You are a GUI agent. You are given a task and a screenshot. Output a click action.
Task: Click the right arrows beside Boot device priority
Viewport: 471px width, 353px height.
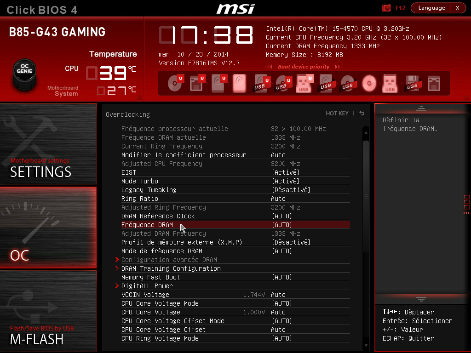[x=339, y=67]
